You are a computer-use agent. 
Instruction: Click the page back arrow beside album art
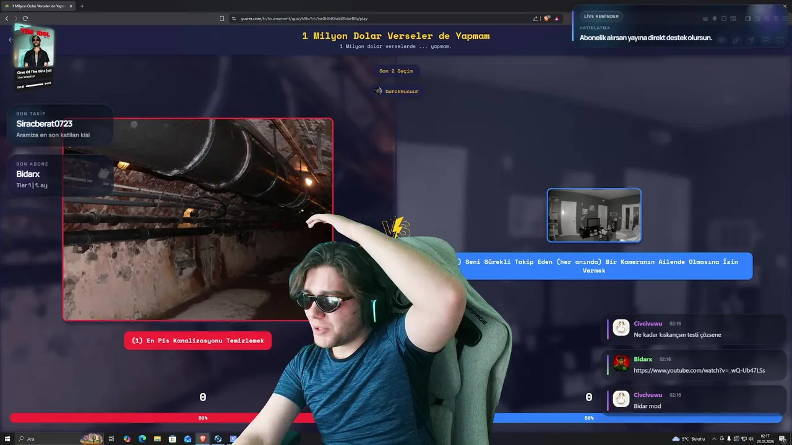tap(11, 40)
